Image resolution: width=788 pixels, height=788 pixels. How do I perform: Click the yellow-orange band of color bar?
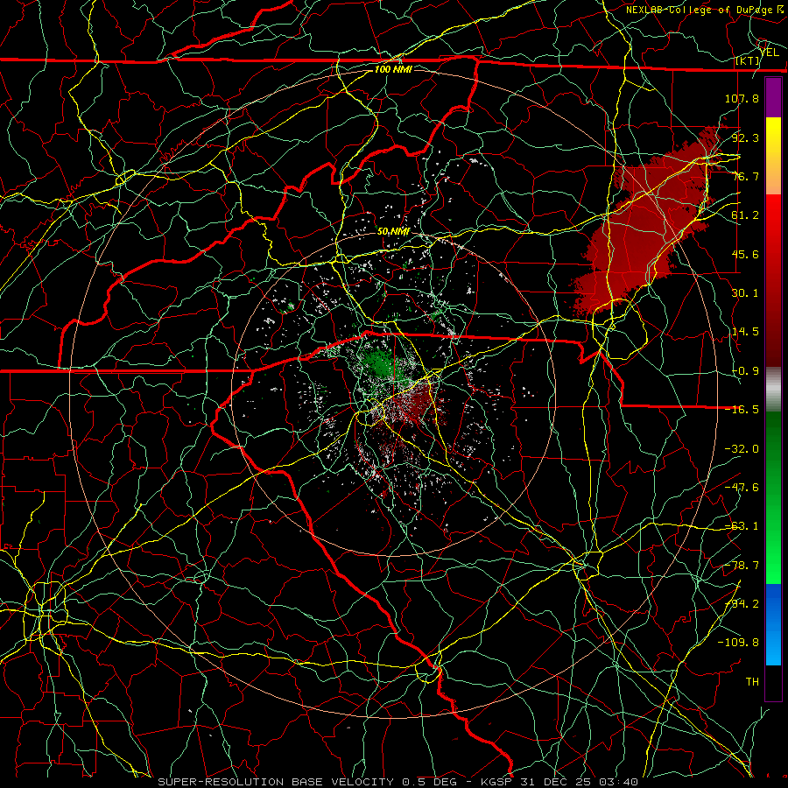(x=773, y=156)
